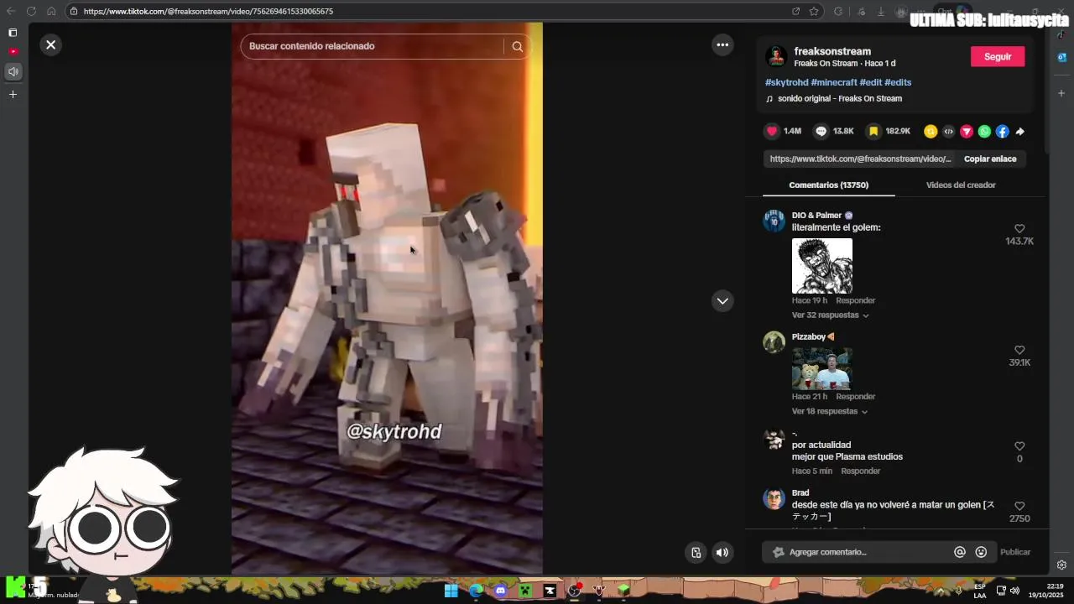Open the embed code icon
Viewport: 1074px width, 604px height.
pos(948,131)
